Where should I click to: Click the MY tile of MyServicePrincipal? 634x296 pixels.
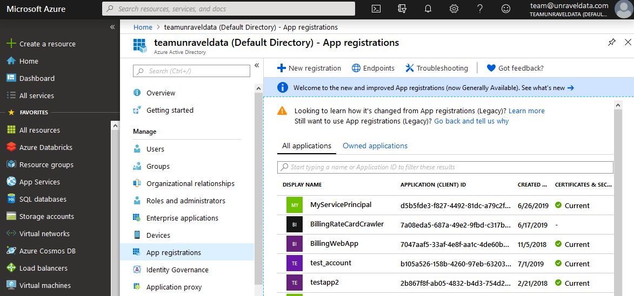pyautogui.click(x=295, y=205)
